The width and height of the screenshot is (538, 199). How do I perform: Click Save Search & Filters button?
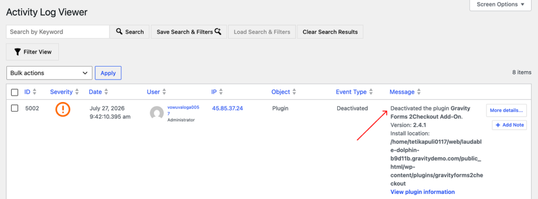[x=189, y=32]
